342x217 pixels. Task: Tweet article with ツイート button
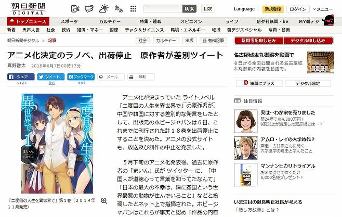[x=51, y=77]
